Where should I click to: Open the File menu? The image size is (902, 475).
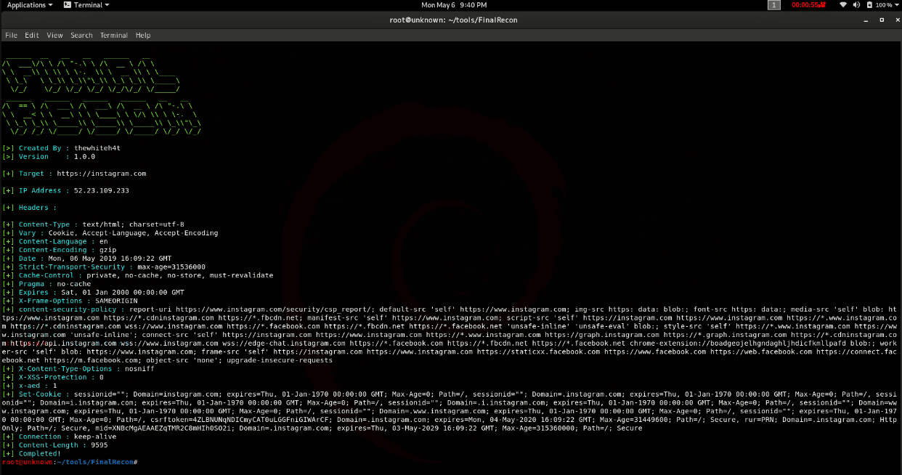(11, 35)
